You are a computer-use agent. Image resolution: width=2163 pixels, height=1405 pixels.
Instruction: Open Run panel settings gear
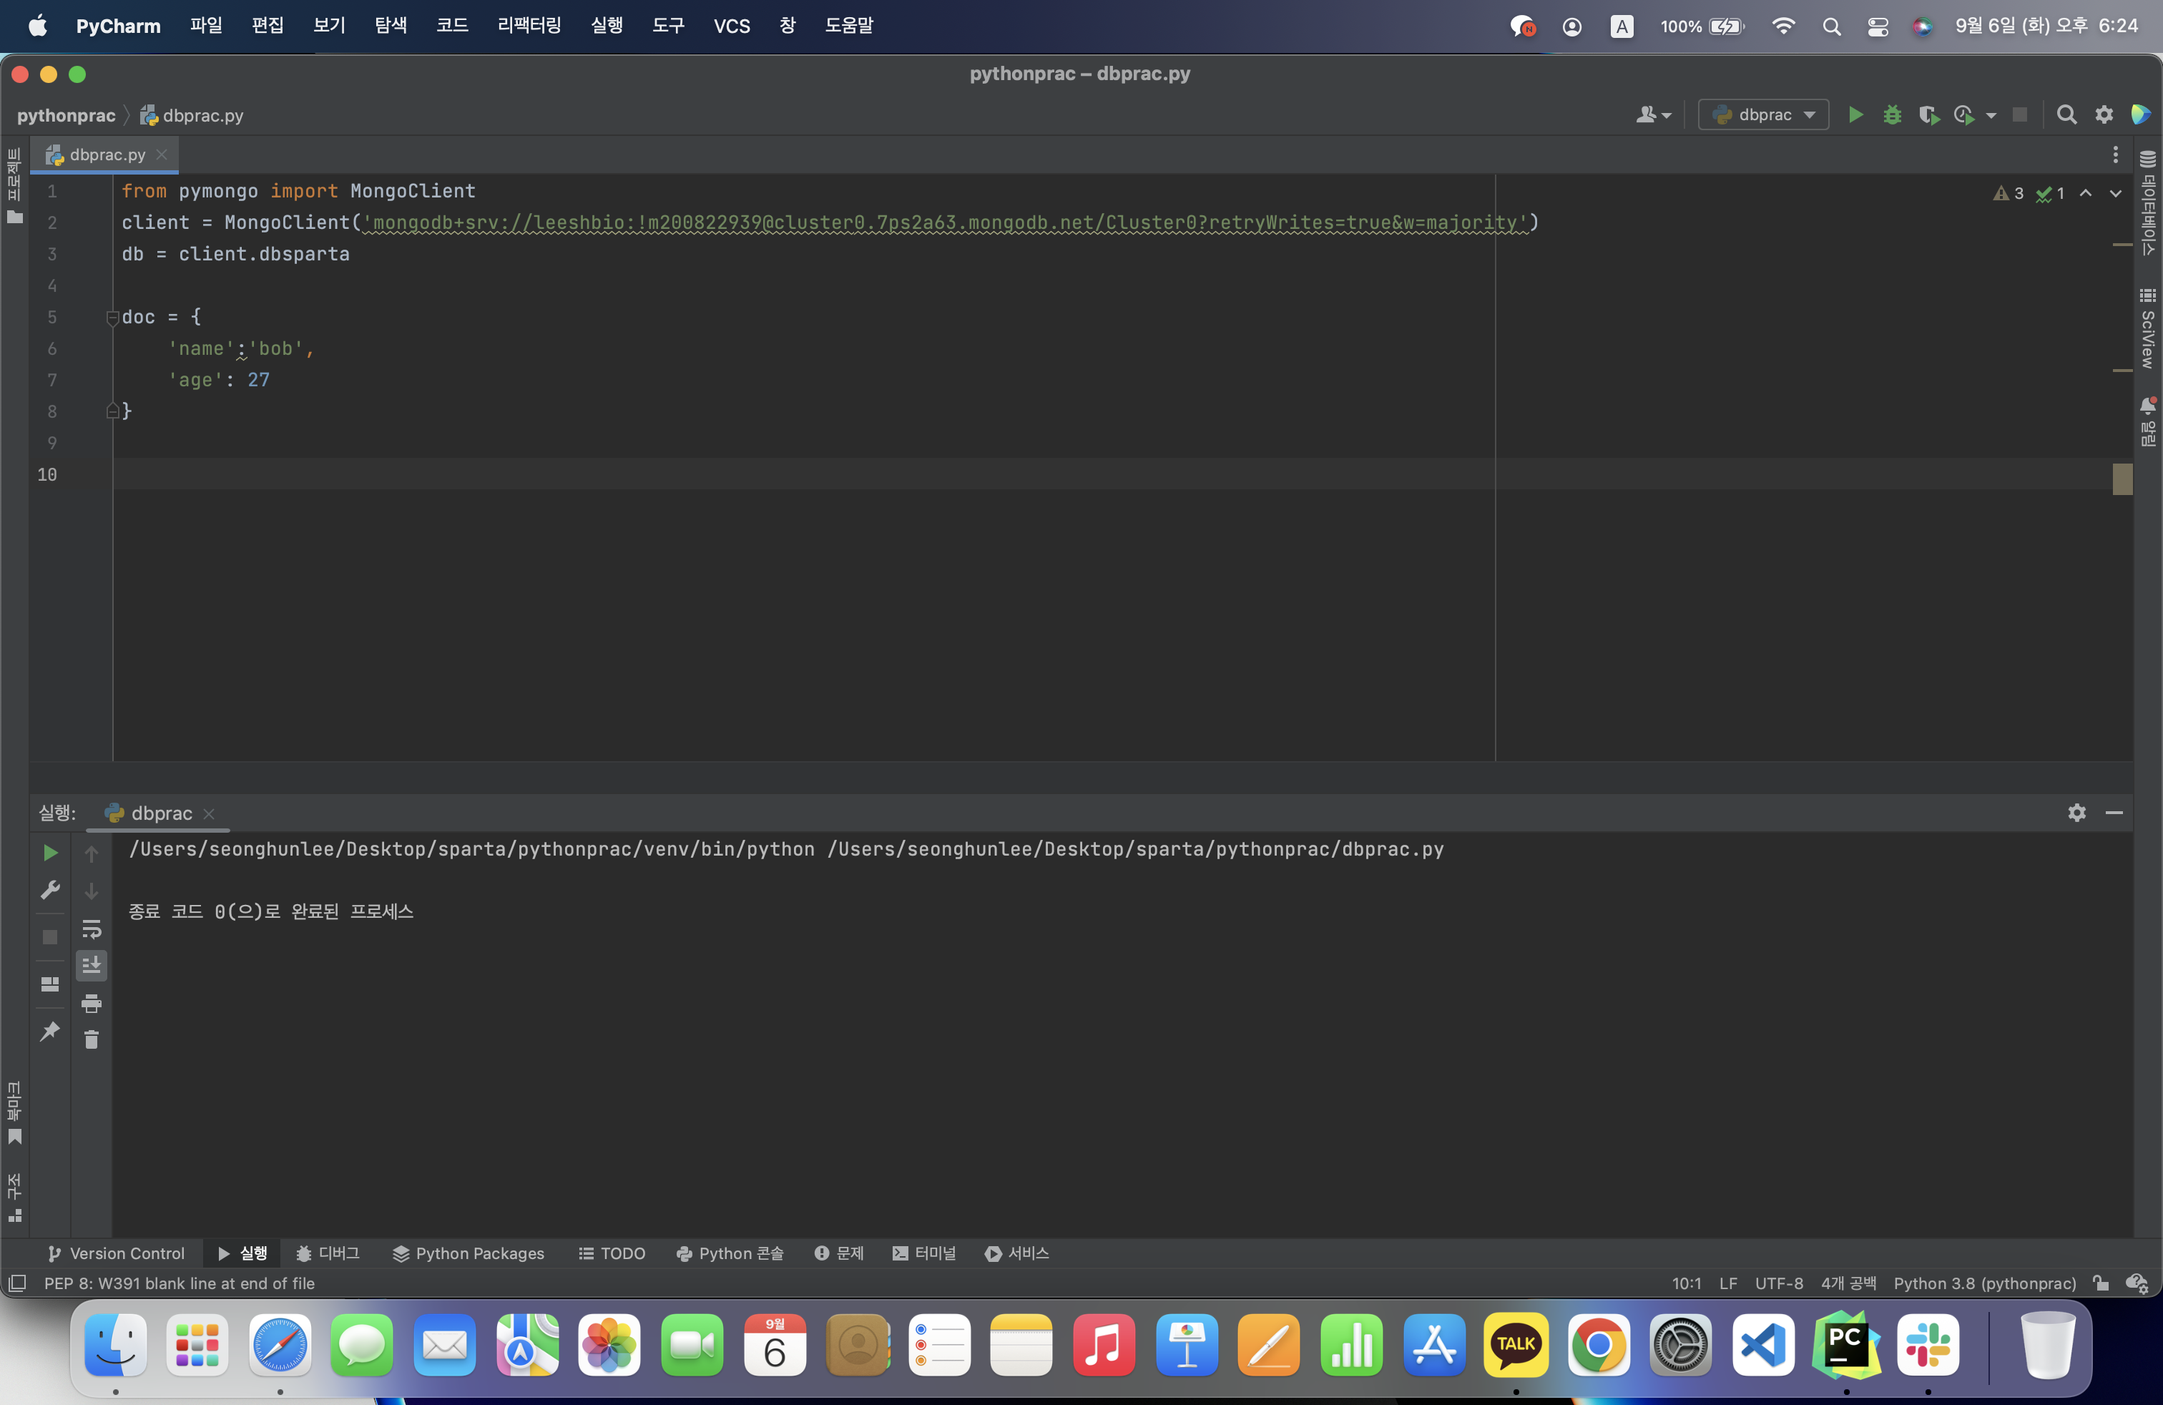(2076, 813)
